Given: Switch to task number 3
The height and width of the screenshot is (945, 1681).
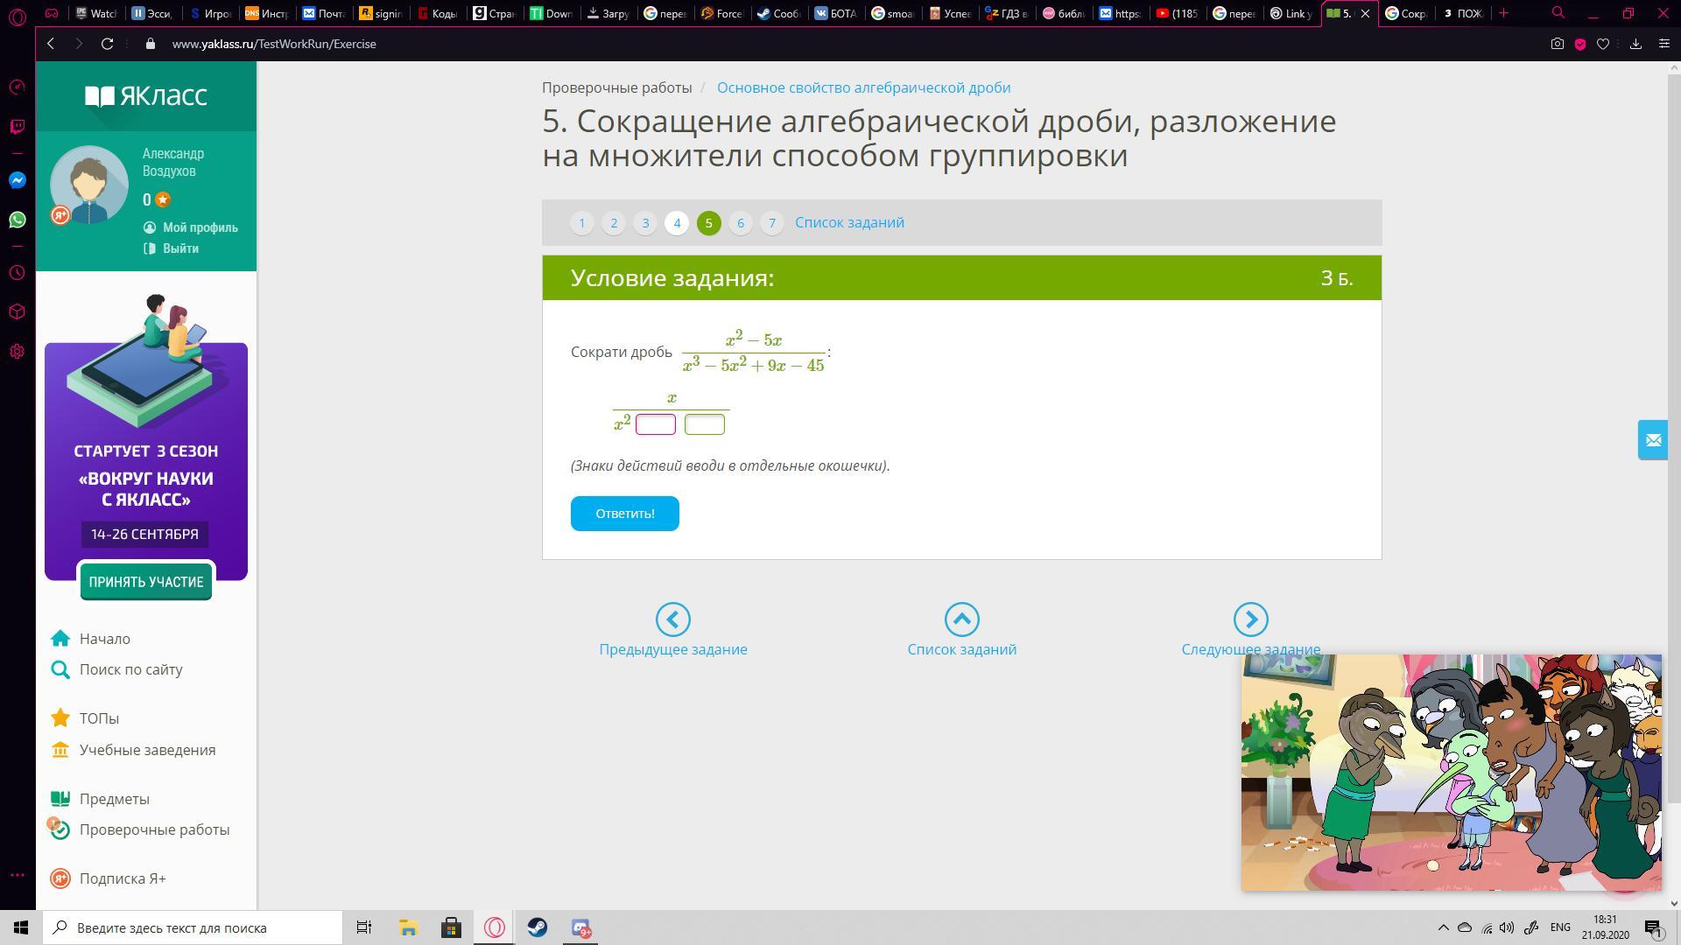Looking at the screenshot, I should [x=645, y=223].
